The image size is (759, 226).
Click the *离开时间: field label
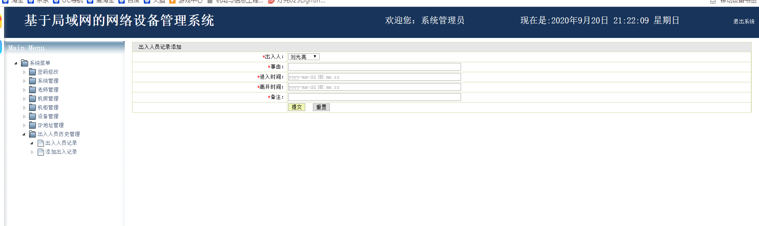pyautogui.click(x=271, y=87)
